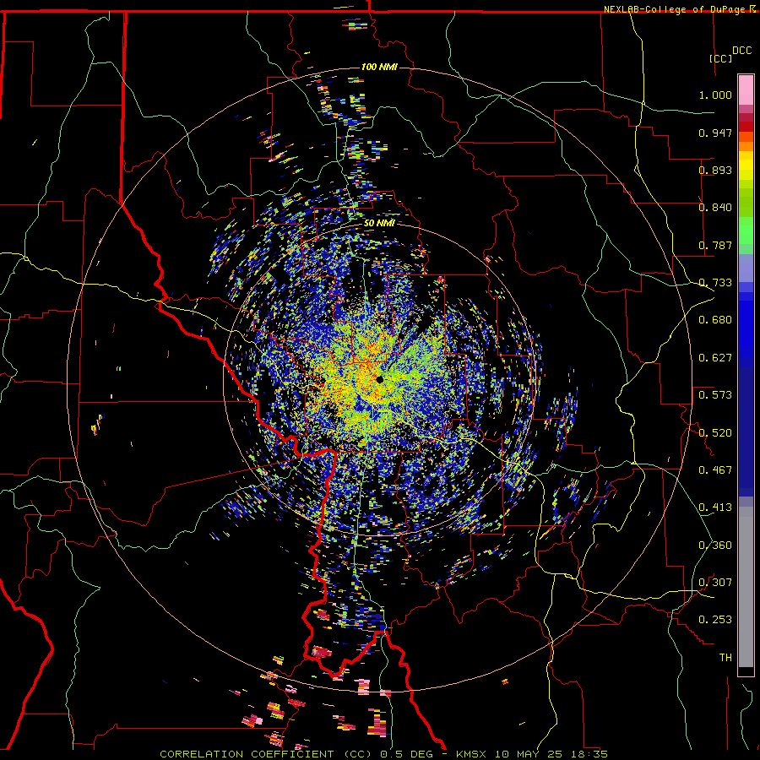Click the 100 NMI range ring label
The height and width of the screenshot is (760, 760).
[x=379, y=67]
